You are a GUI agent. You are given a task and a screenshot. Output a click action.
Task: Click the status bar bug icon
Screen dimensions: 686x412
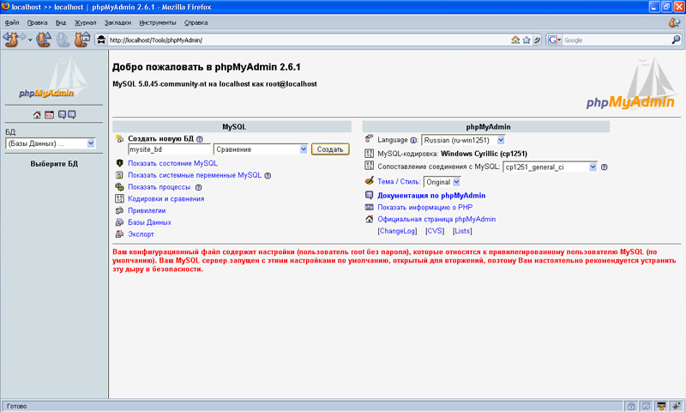click(x=676, y=406)
